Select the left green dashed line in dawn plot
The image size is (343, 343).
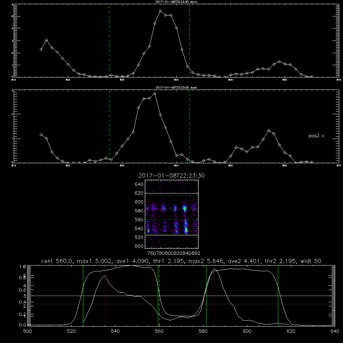click(109, 40)
